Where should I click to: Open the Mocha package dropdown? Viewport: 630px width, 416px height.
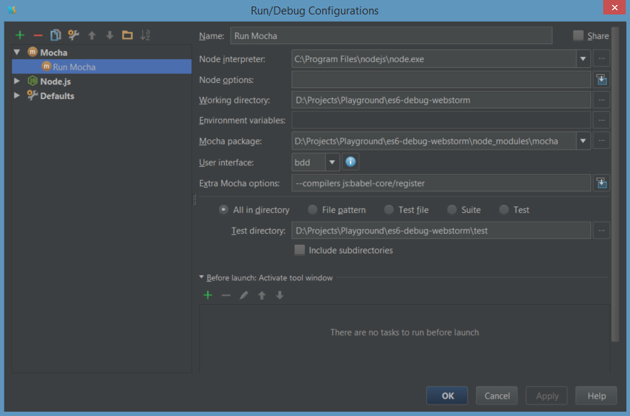582,141
